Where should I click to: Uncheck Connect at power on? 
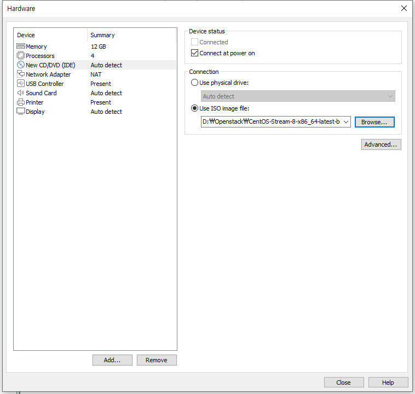(194, 53)
